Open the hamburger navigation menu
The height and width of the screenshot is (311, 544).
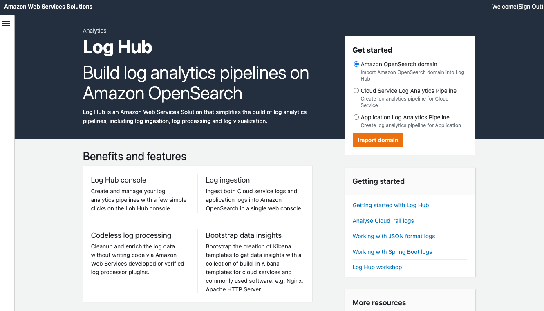pyautogui.click(x=6, y=24)
